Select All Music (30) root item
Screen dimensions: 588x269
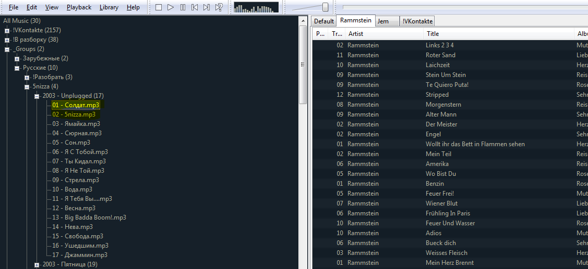pyautogui.click(x=22, y=21)
